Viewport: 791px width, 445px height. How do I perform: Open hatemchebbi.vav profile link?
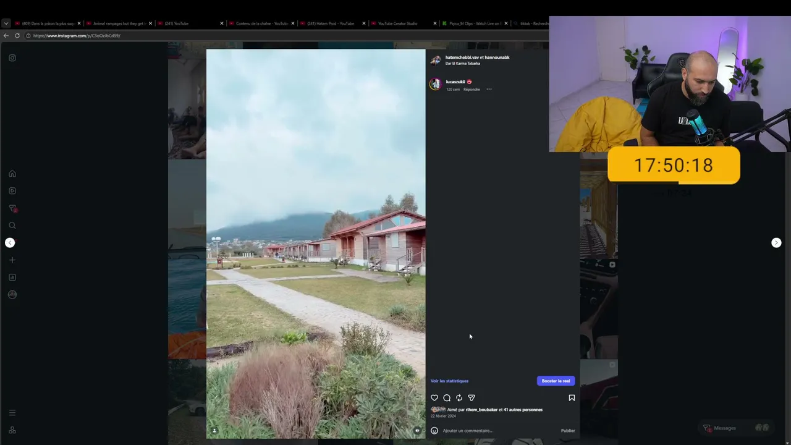tap(462, 57)
